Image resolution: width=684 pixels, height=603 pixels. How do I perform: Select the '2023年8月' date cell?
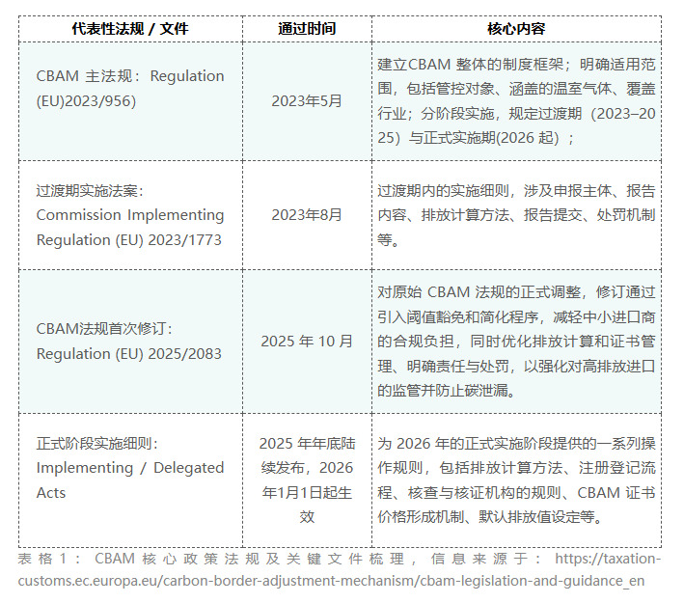click(307, 215)
